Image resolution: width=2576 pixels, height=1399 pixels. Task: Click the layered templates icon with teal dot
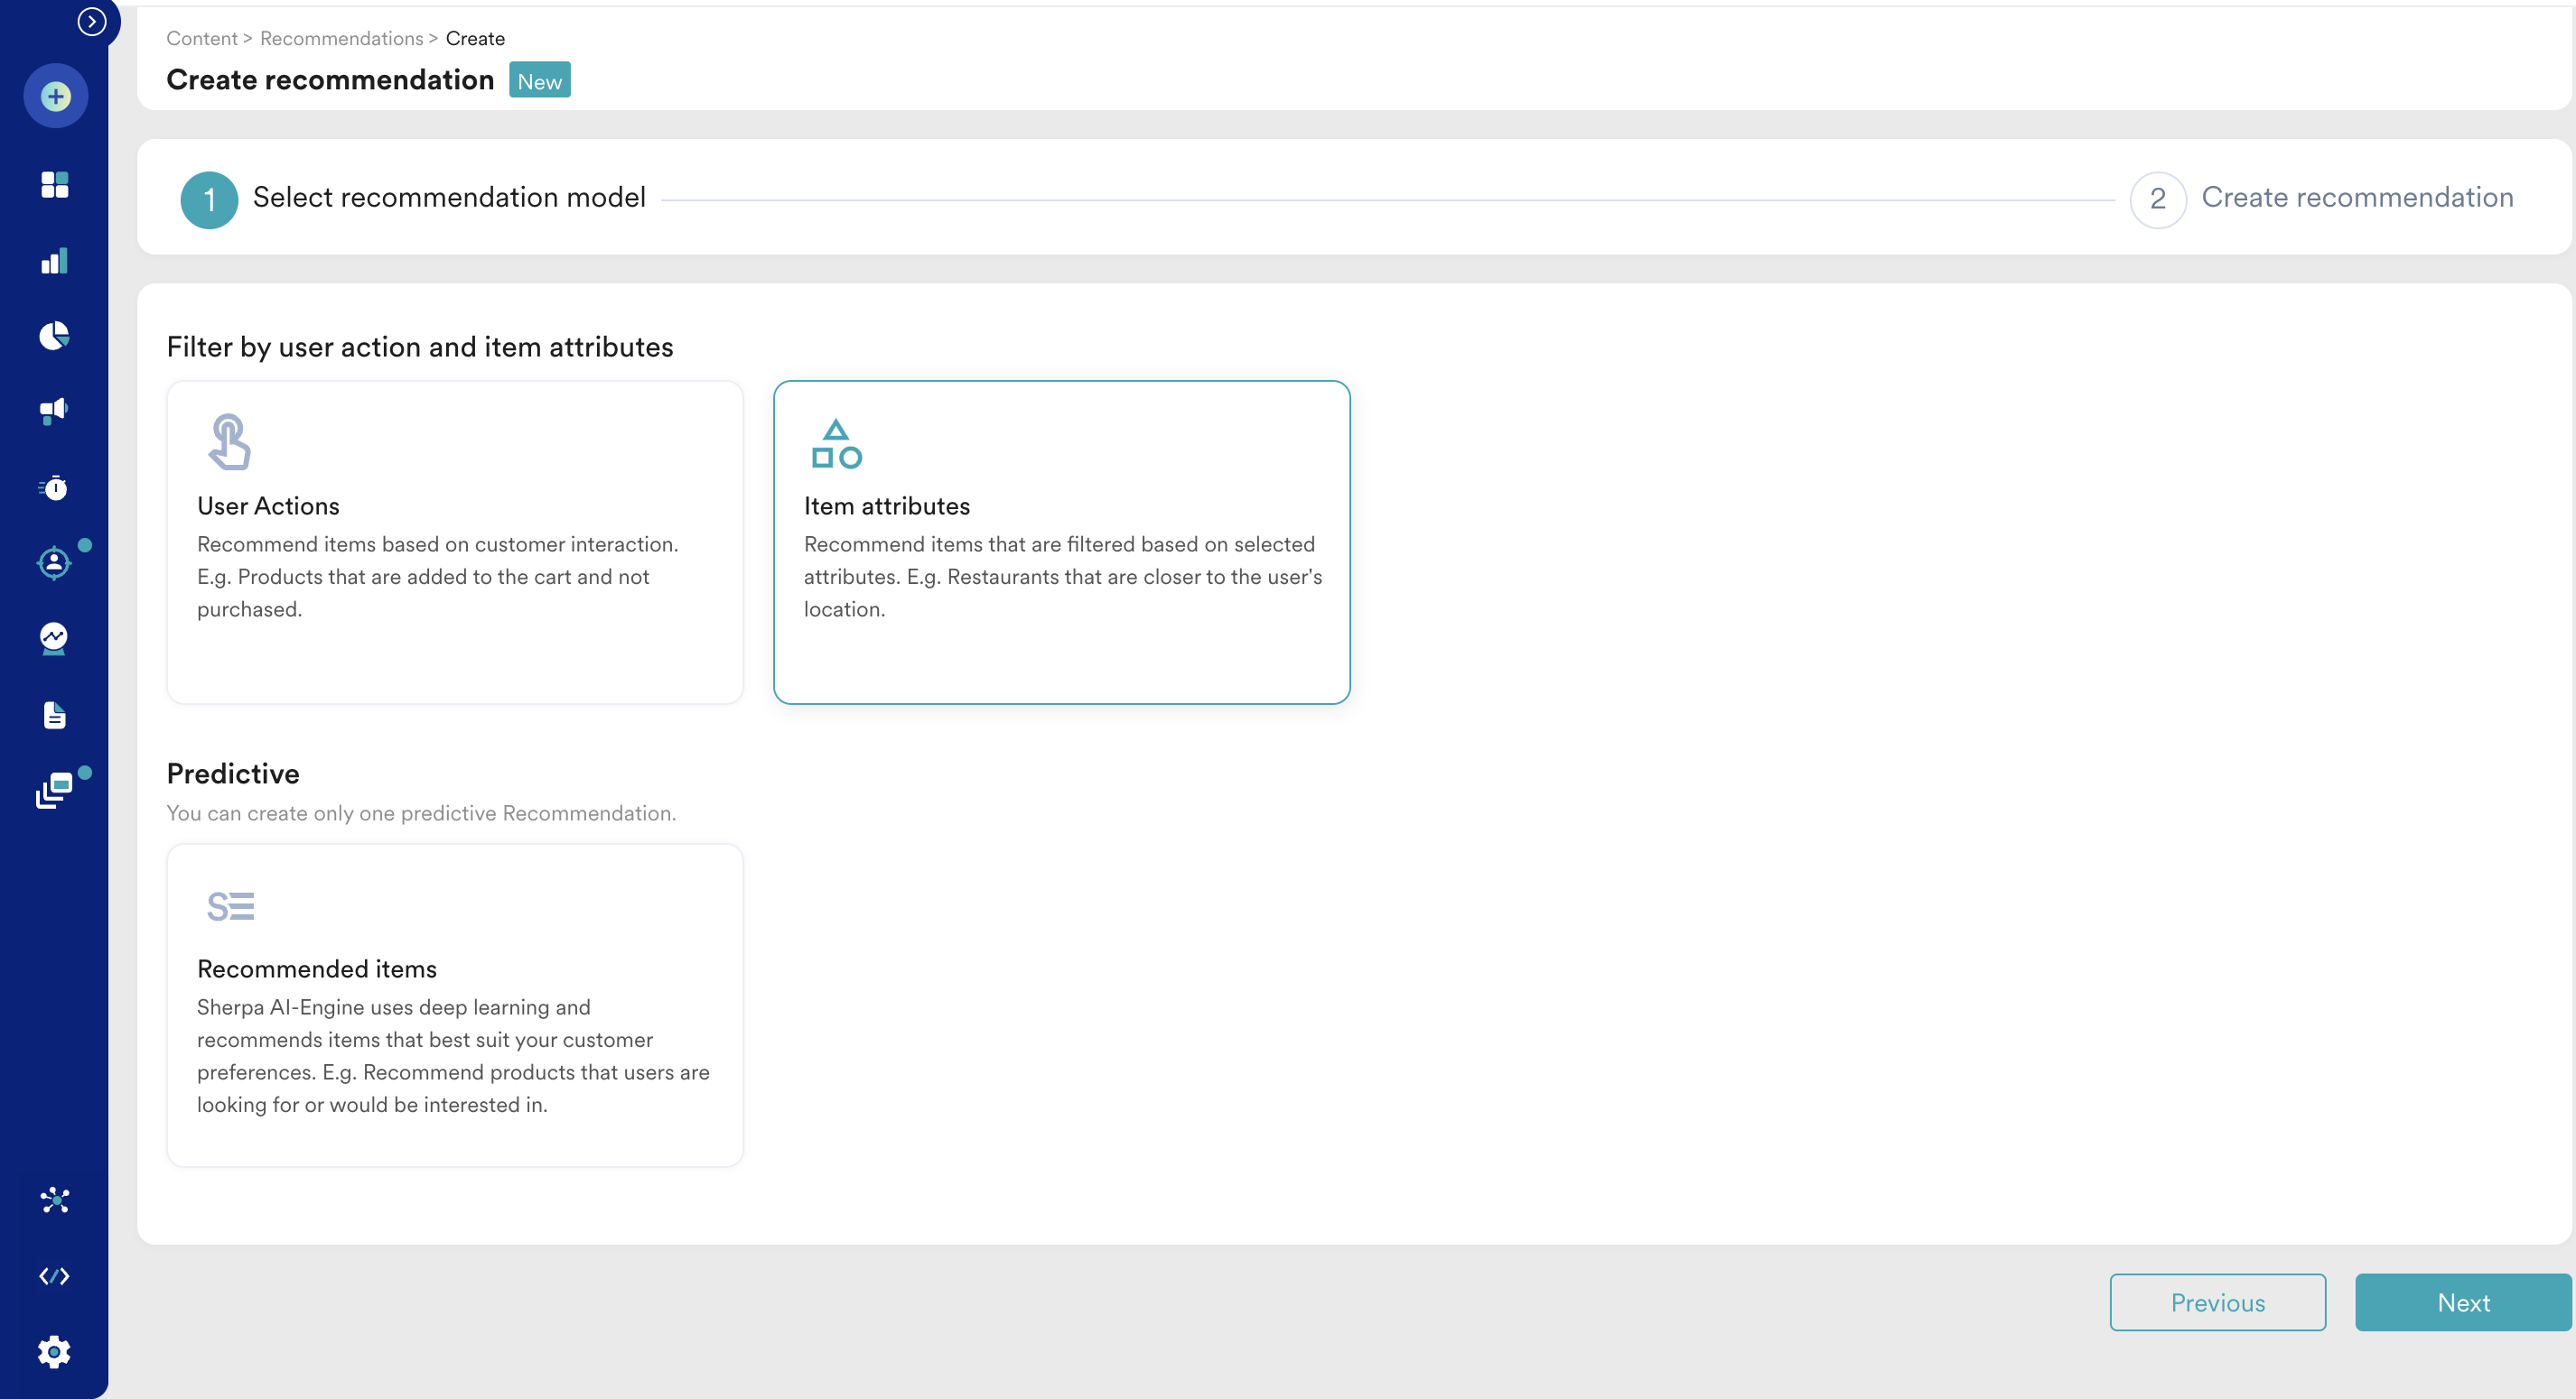55,791
